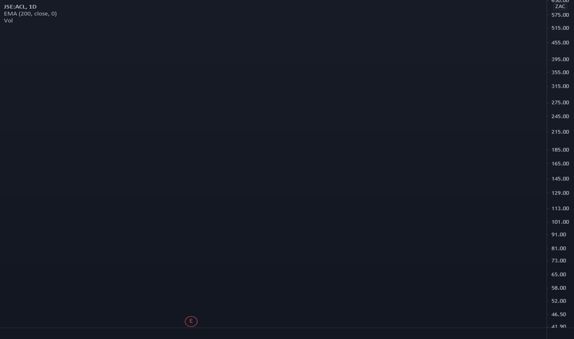The height and width of the screenshot is (339, 574).
Task: Click the 455.00 price scale label
Action: [x=560, y=43]
